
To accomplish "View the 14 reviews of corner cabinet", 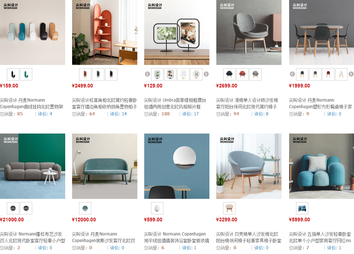I will click(x=118, y=114).
